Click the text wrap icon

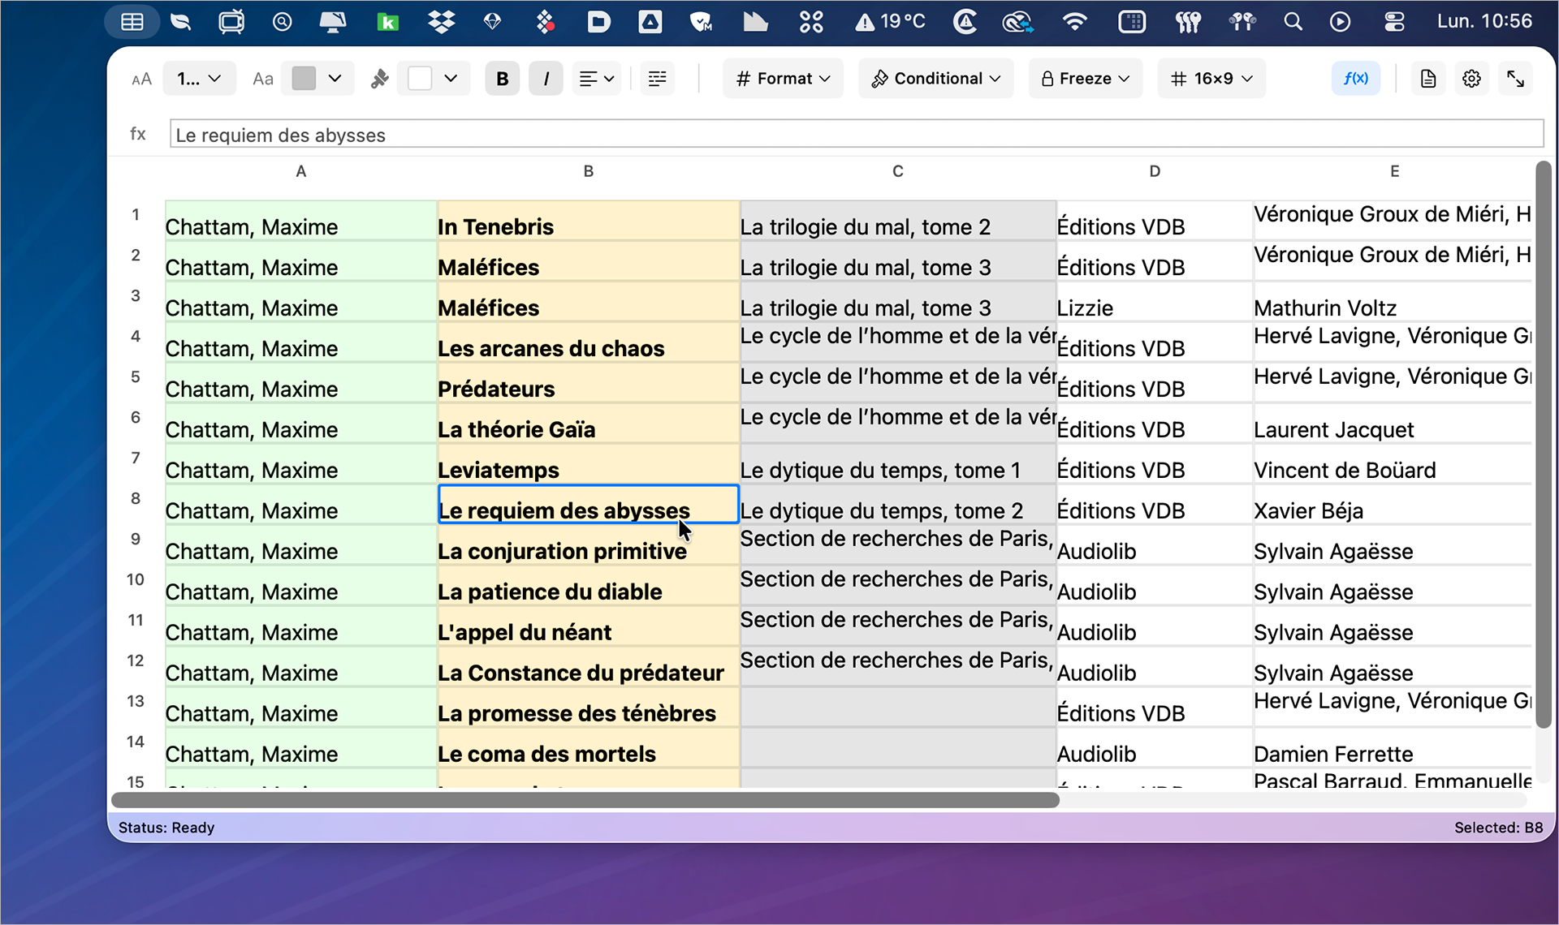(658, 79)
